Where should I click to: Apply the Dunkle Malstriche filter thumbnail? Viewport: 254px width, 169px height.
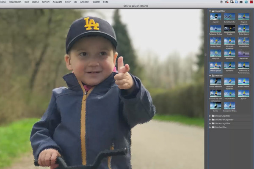215,82
